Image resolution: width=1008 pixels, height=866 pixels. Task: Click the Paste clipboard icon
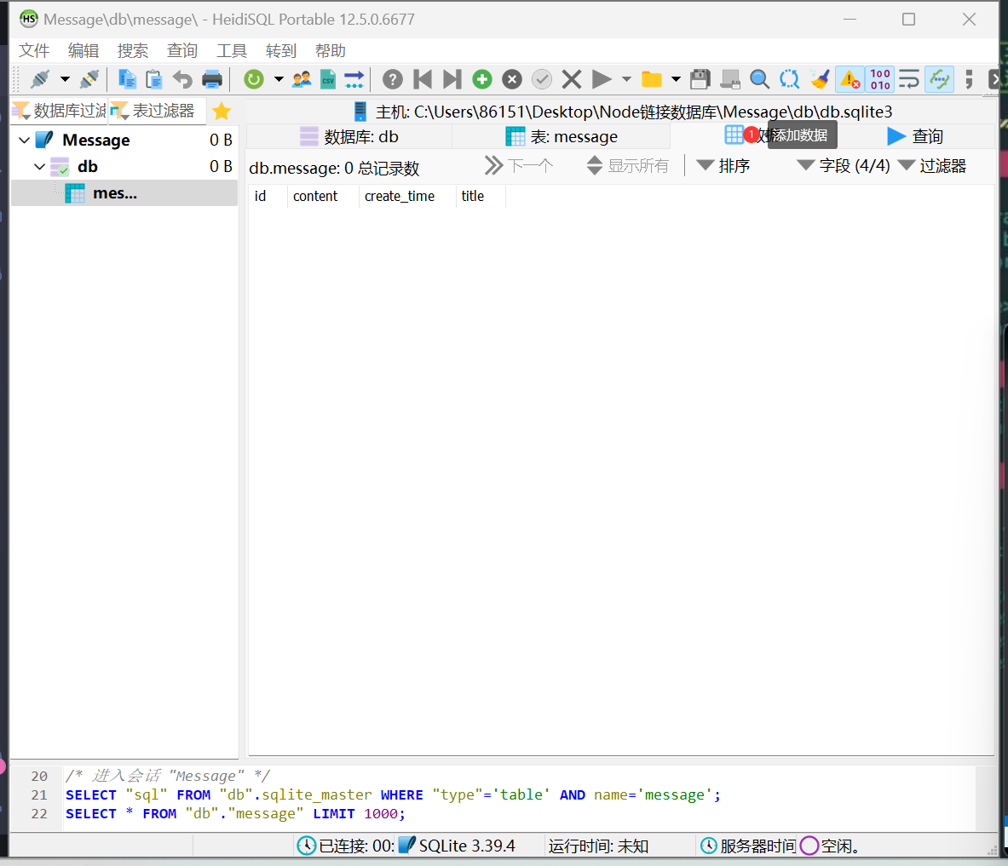pyautogui.click(x=154, y=80)
